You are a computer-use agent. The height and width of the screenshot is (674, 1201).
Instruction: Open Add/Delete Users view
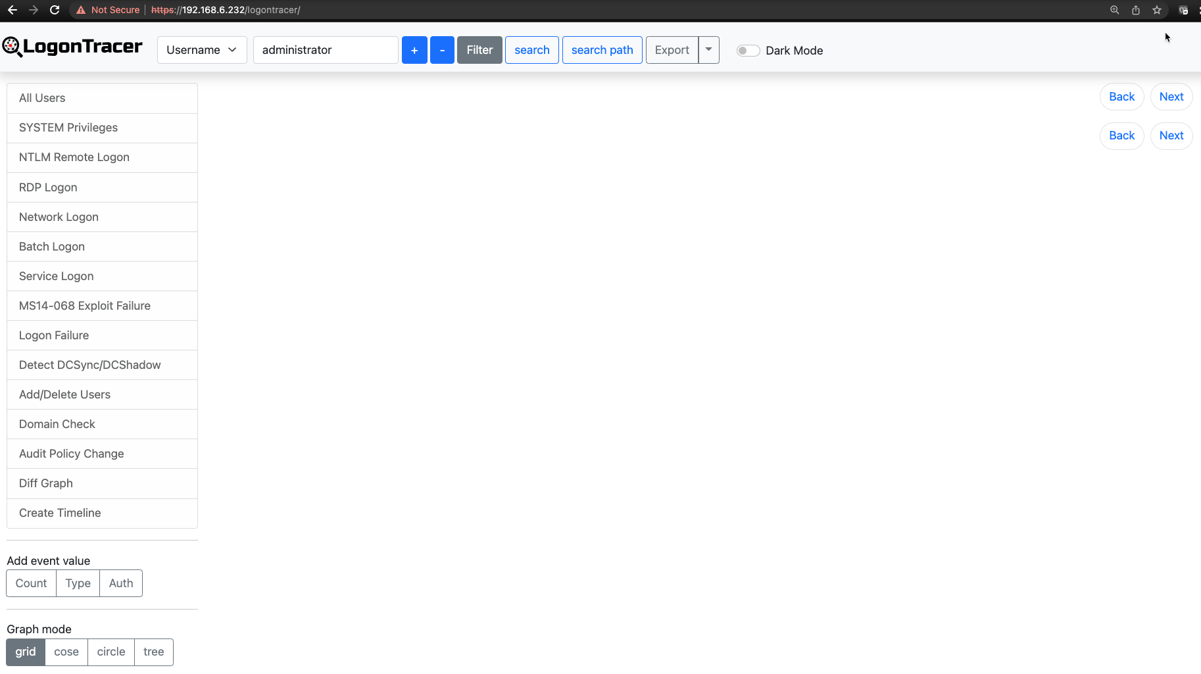(x=102, y=395)
